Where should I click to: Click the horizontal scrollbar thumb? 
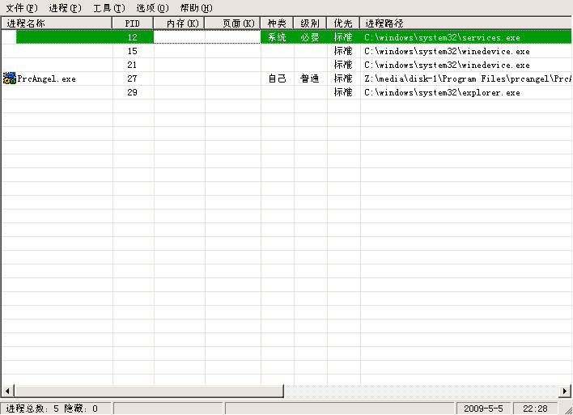pyautogui.click(x=149, y=391)
